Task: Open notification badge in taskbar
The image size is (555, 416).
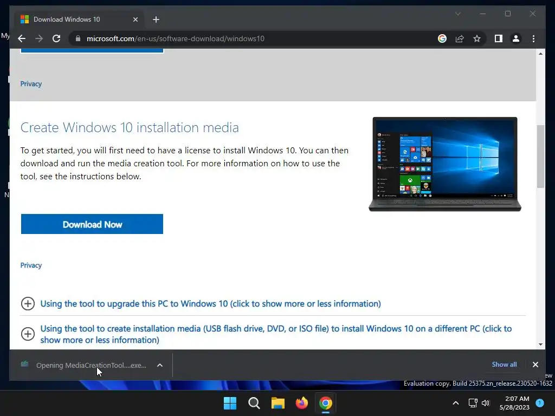Action: pos(540,402)
